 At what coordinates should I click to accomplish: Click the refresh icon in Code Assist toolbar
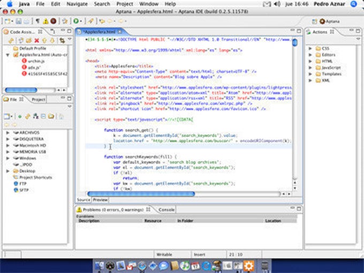[21, 41]
